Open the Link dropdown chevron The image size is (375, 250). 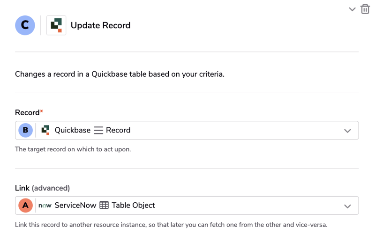tap(347, 206)
